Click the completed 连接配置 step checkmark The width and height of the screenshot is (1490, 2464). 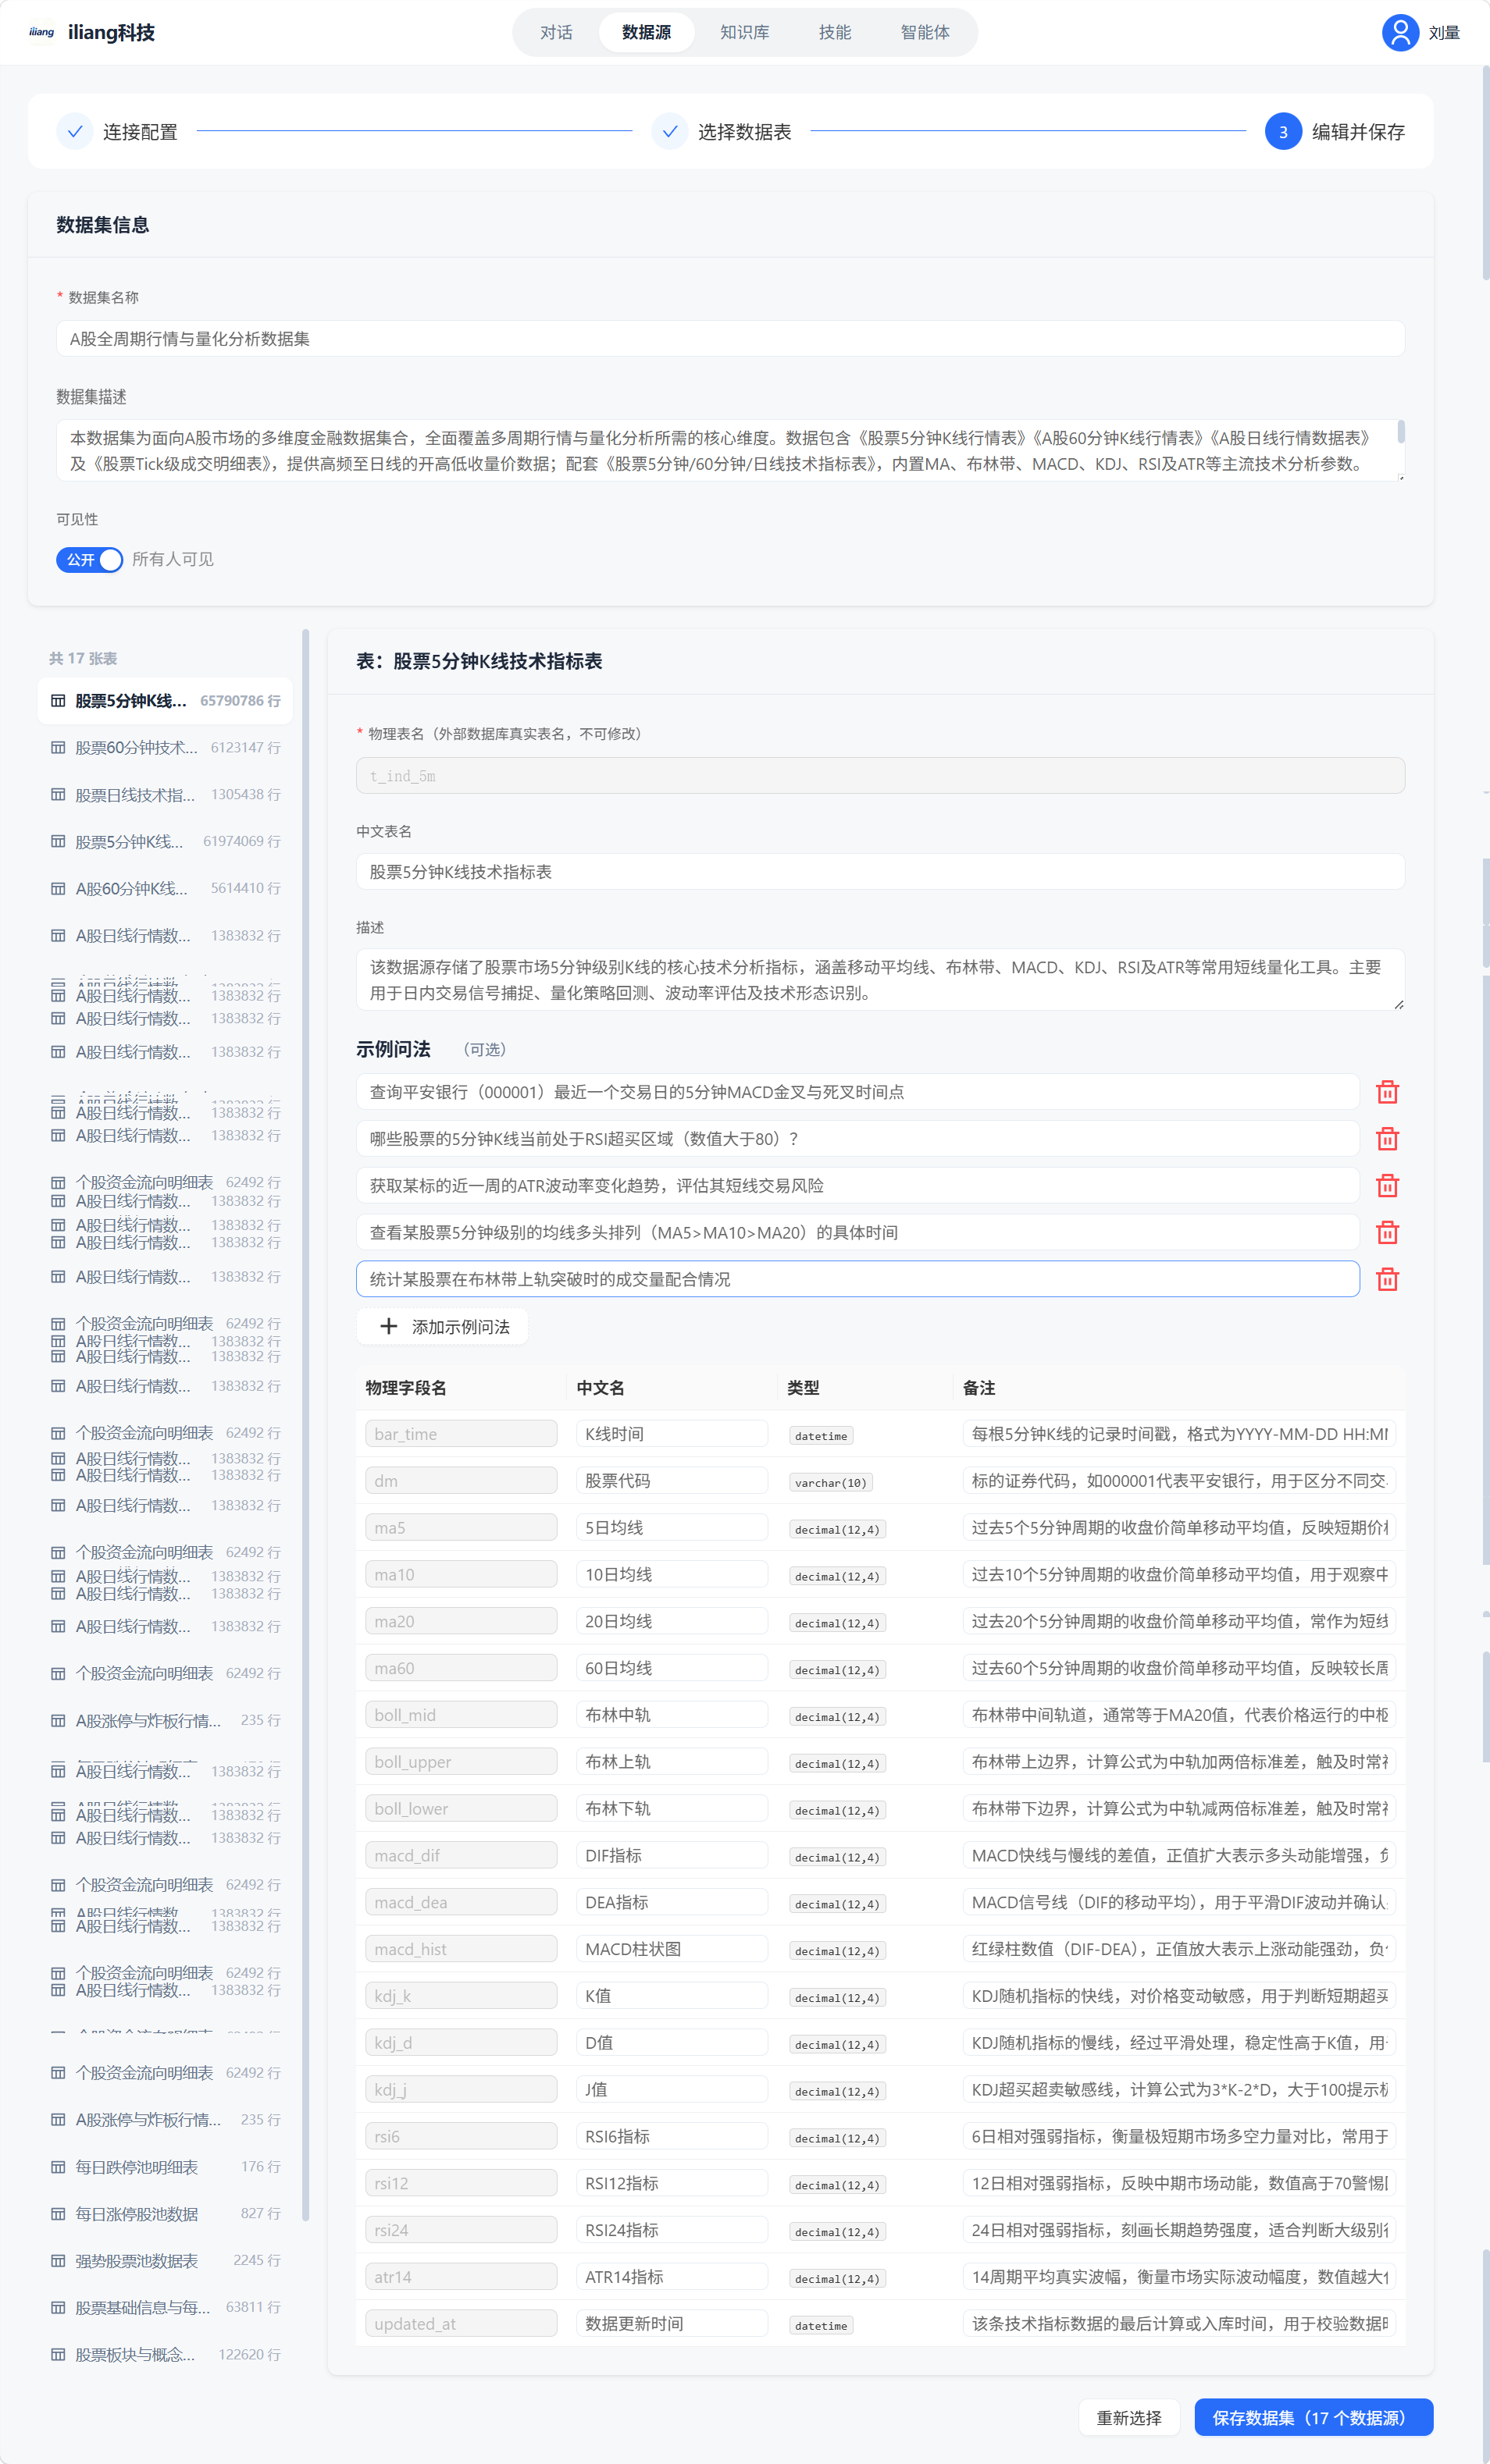(x=75, y=131)
